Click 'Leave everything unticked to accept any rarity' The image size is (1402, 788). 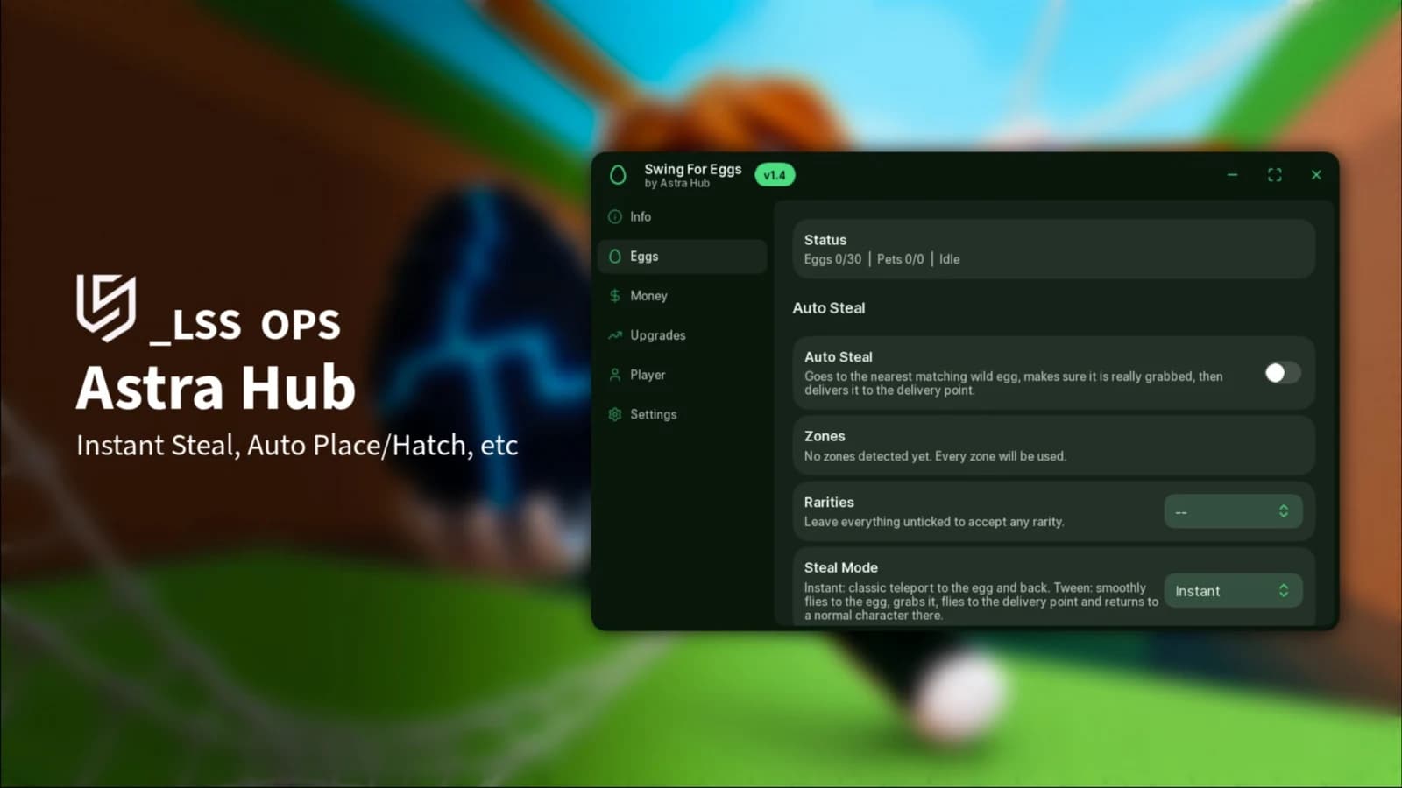(x=934, y=522)
